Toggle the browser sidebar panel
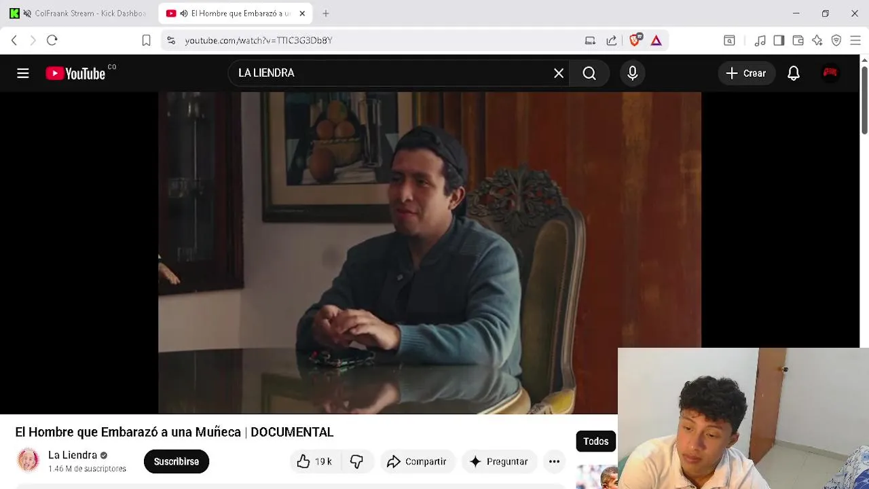This screenshot has height=489, width=869. 779,41
